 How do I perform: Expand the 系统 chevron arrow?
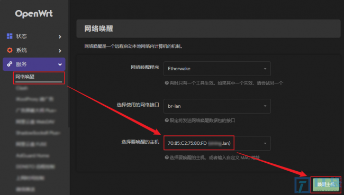(x=60, y=51)
